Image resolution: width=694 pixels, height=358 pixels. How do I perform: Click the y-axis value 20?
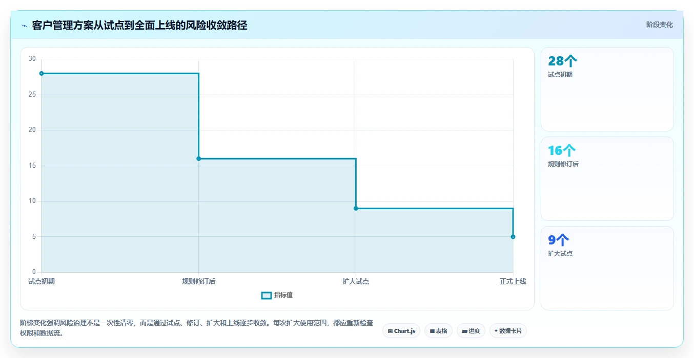click(x=32, y=130)
